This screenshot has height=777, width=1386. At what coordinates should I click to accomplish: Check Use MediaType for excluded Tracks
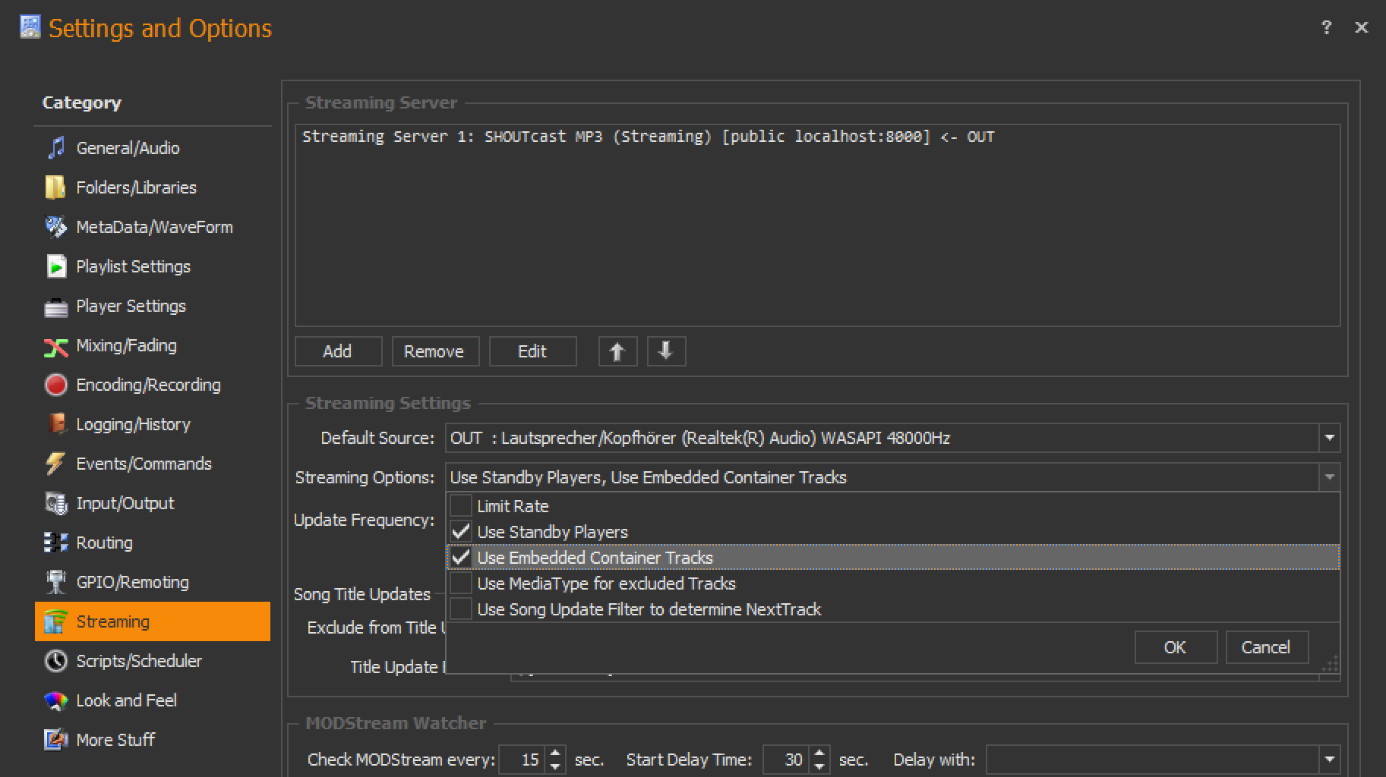click(461, 584)
